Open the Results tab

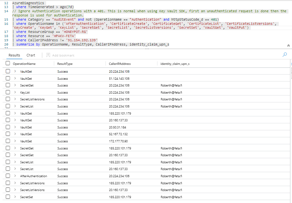14,56
